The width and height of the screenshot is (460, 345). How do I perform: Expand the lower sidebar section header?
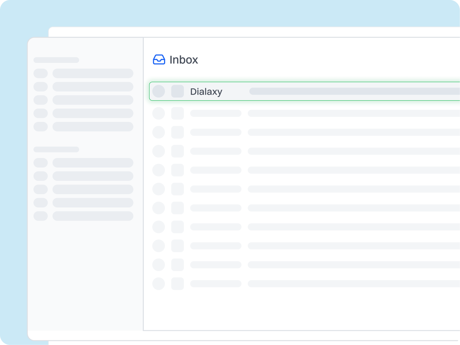click(56, 149)
